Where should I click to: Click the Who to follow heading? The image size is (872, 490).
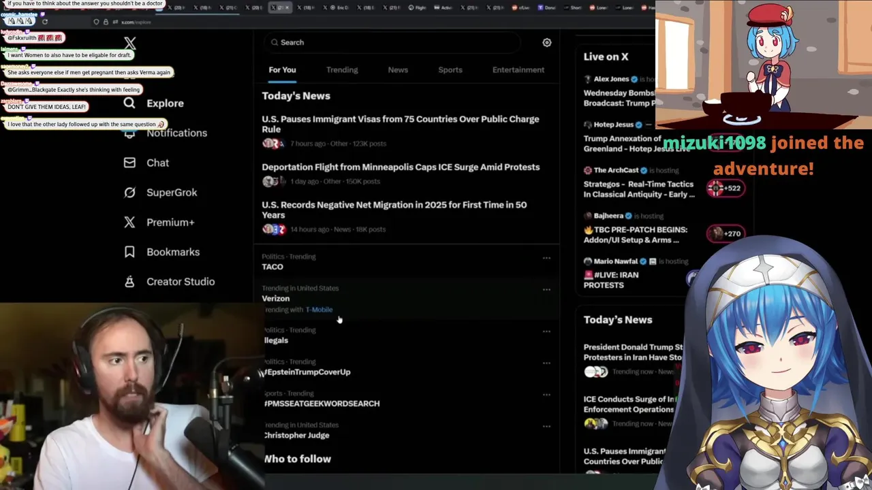(x=298, y=459)
